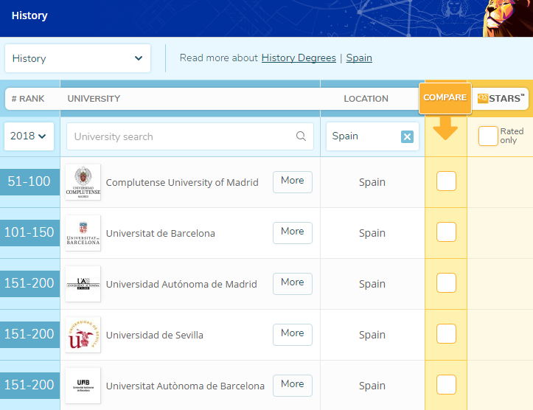Click Spain location in Complutense row

pyautogui.click(x=372, y=183)
